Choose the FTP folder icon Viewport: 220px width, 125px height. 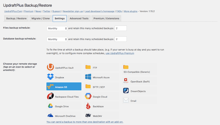coord(88,67)
